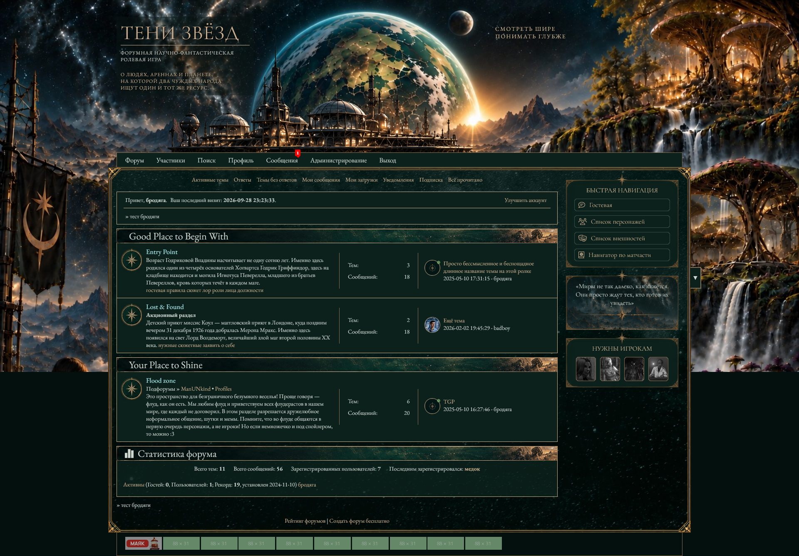The width and height of the screenshot is (799, 556).
Task: Open the Lost & Found forum title
Action: [165, 307]
